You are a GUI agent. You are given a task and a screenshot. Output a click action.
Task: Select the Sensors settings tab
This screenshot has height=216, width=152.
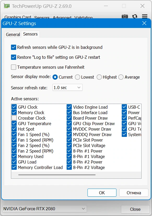30,34
